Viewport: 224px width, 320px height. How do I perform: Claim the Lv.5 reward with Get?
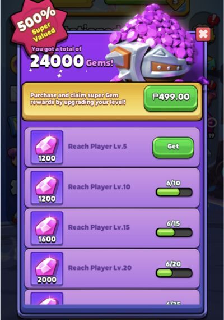(173, 147)
